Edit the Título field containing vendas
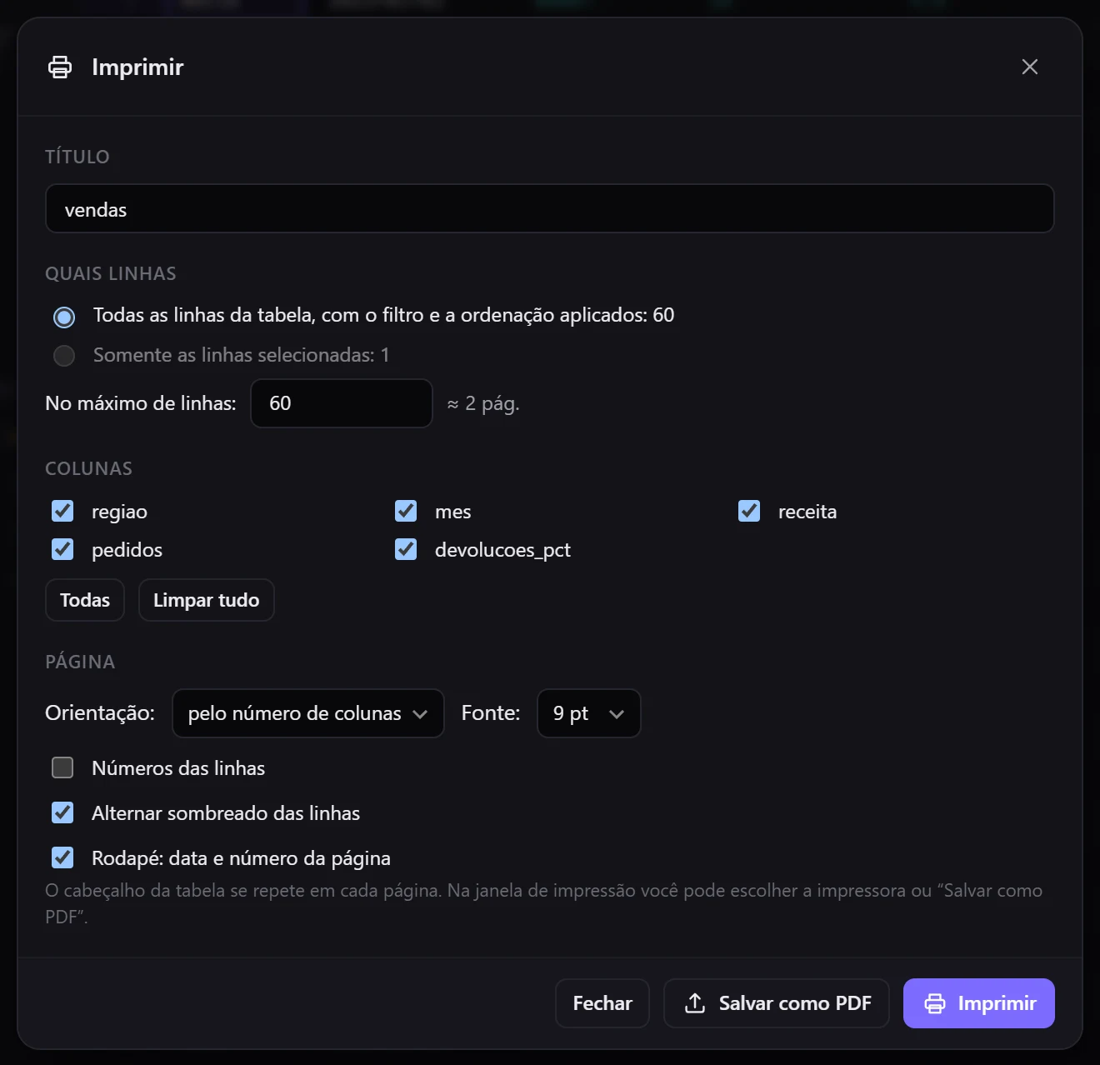1100x1065 pixels. (550, 208)
